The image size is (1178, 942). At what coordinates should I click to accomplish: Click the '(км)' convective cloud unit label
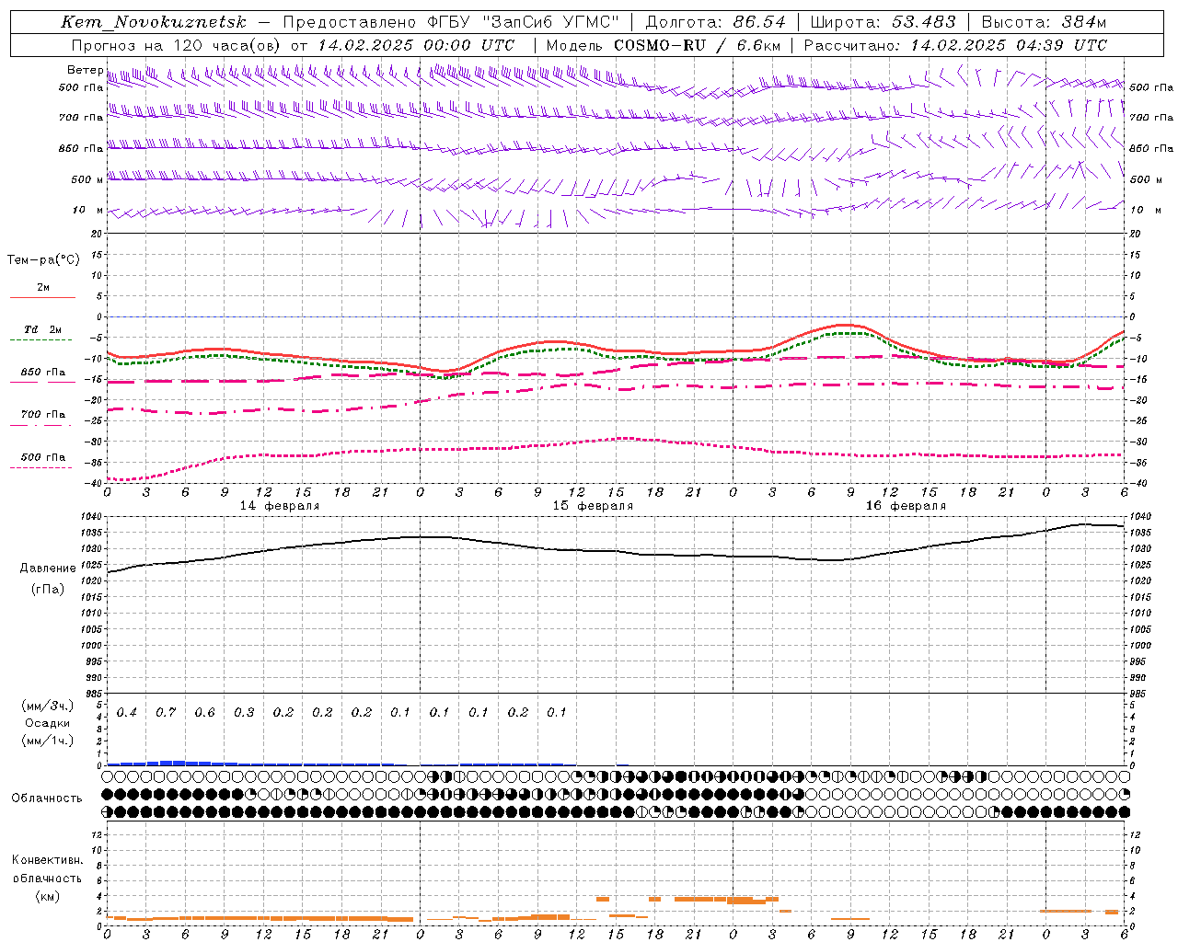(47, 896)
